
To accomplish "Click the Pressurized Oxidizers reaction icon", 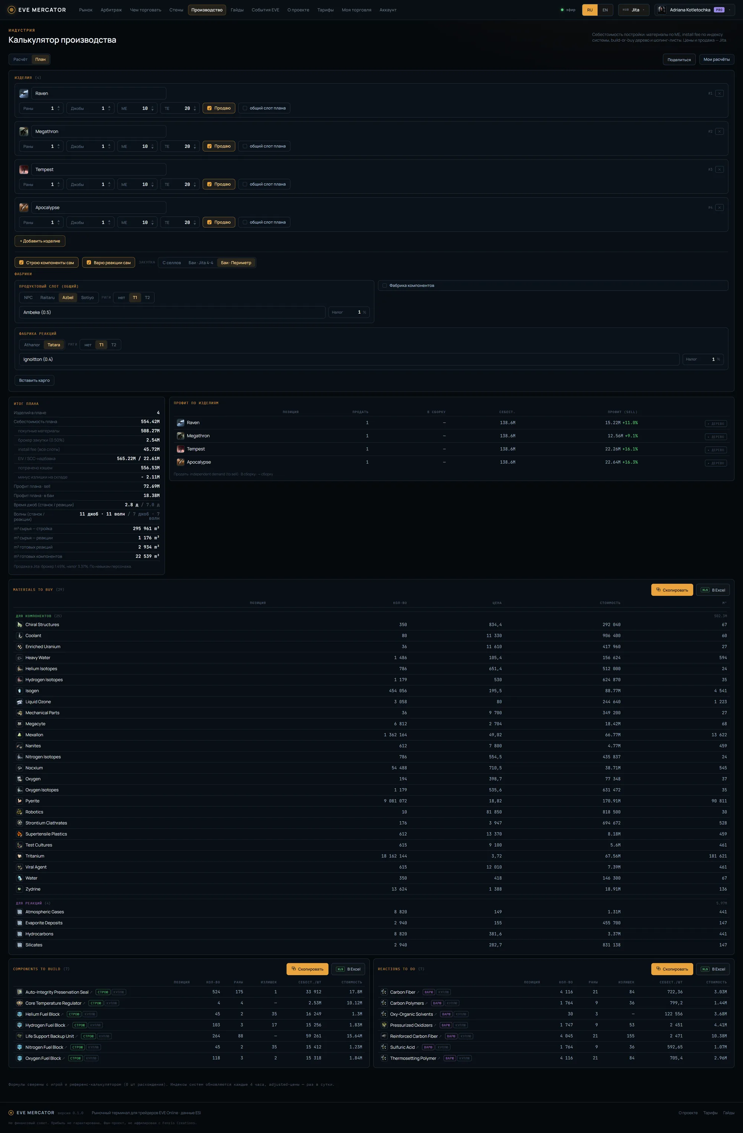I will (x=384, y=1025).
